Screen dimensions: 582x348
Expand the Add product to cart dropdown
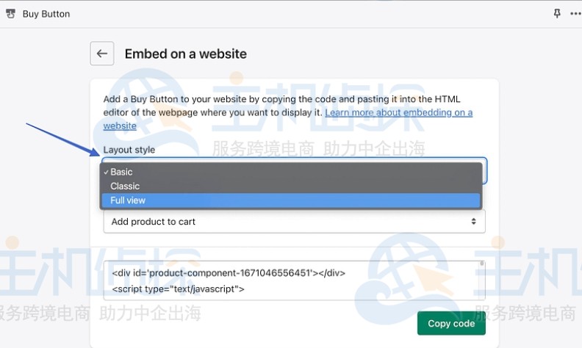[x=294, y=221]
